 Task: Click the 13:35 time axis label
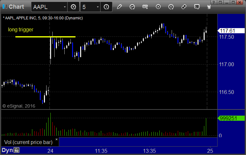[x=149, y=151]
